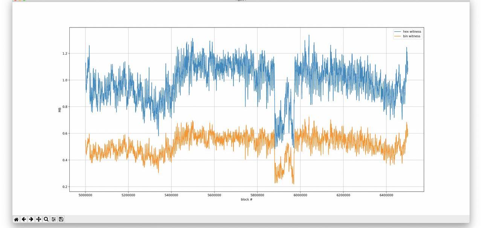
Task: Click the 1.2 y-axis tick label
Action: (x=65, y=53)
